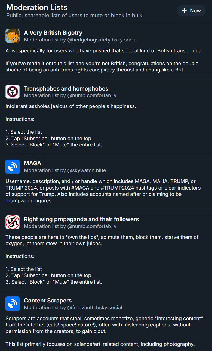The width and height of the screenshot is (212, 351).
Task: Open Transphobes and homophobes list title
Action: (66, 89)
